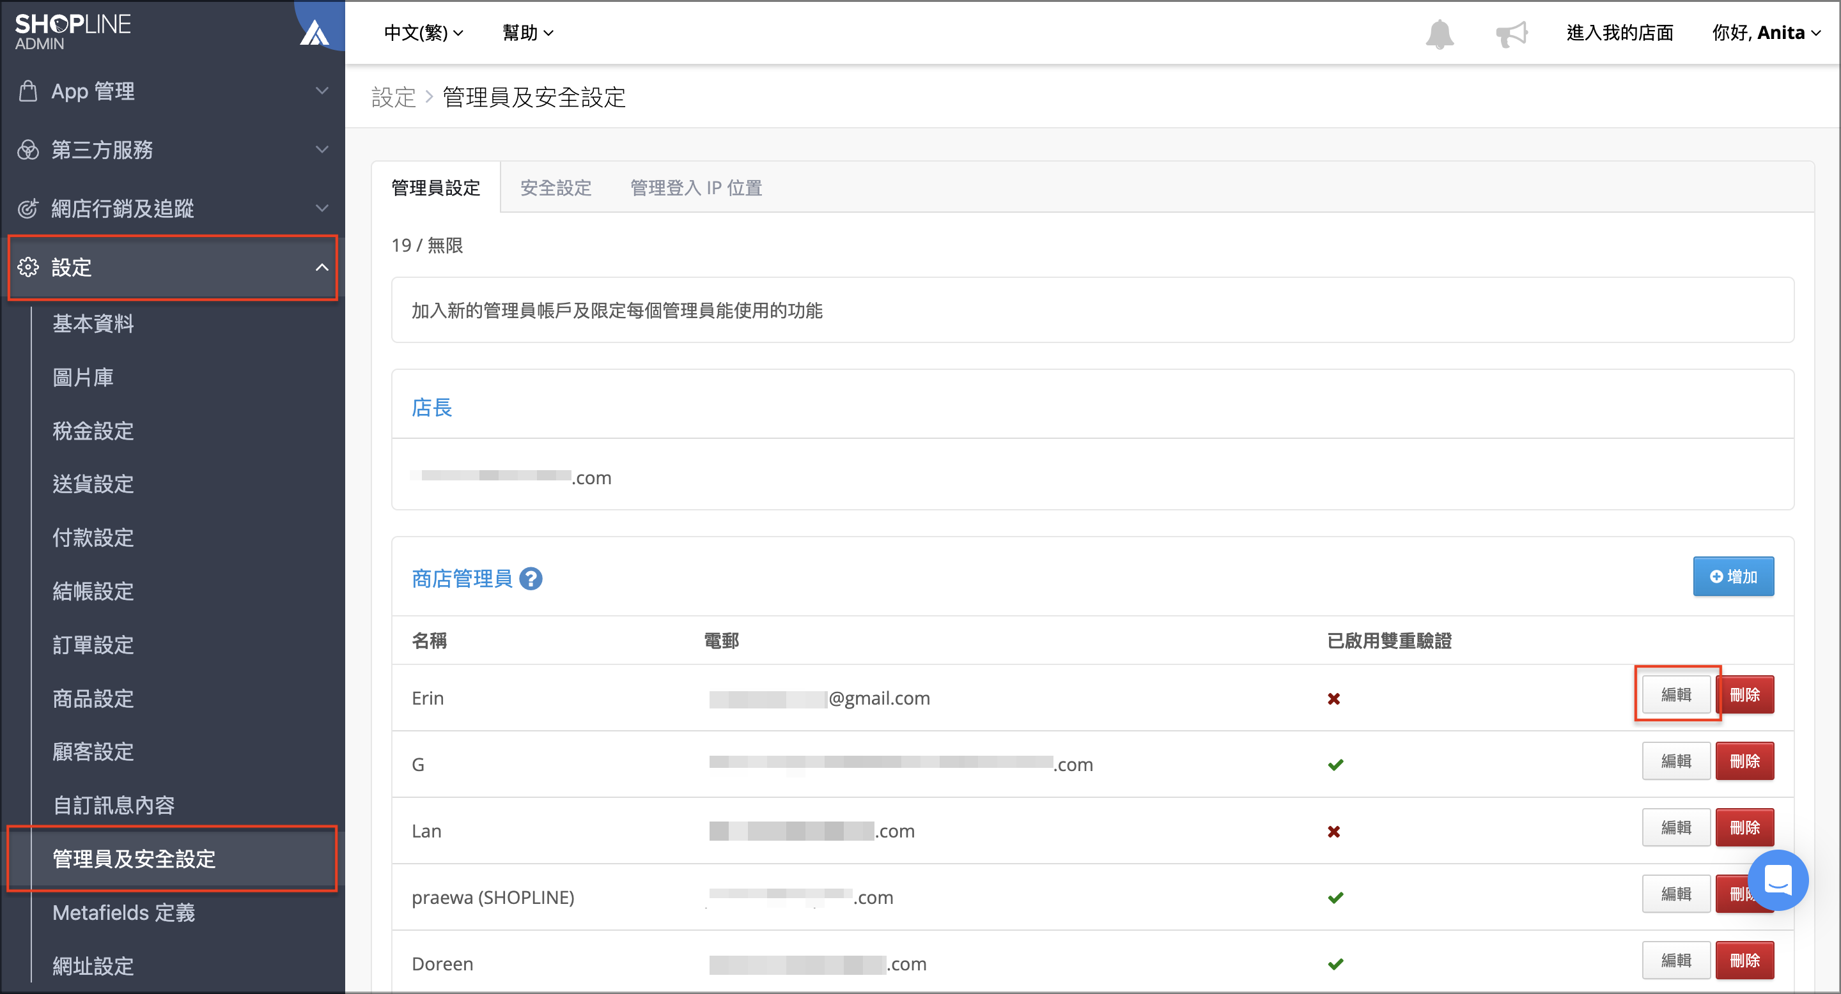1841x994 pixels.
Task: Click the 網店行銷及追蹤 target icon
Action: [28, 208]
